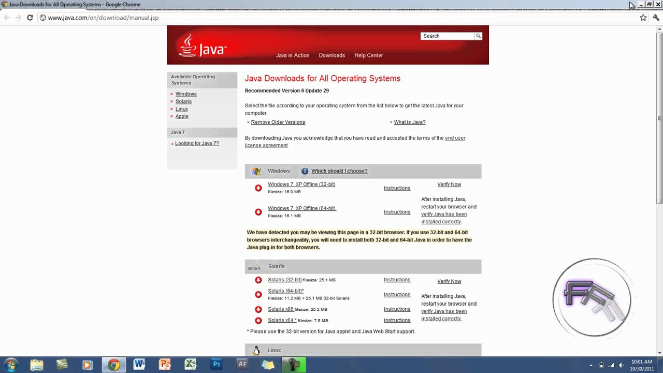This screenshot has height=373, width=663.
Task: Click download icon for Solaris (32-bit)
Action: (258, 280)
